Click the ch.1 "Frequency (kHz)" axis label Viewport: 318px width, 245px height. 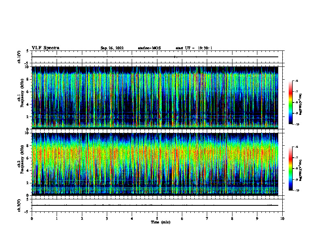point(22,93)
